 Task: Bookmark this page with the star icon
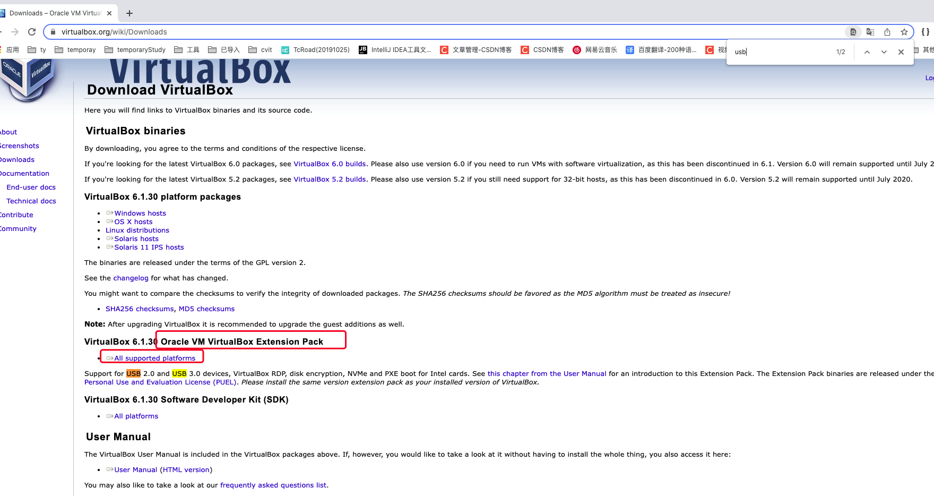(904, 32)
